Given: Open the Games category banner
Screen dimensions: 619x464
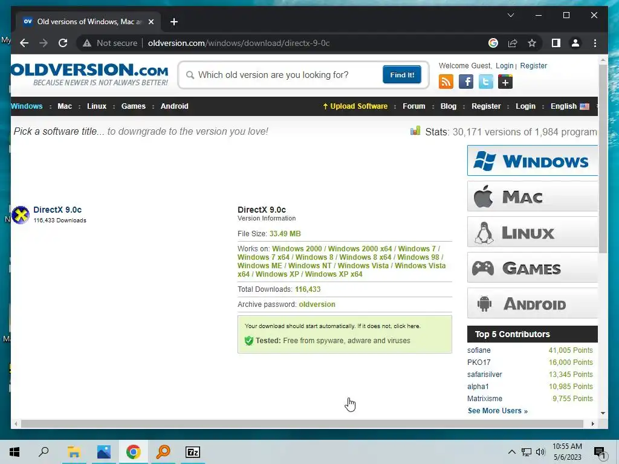Looking at the screenshot, I should coord(532,268).
